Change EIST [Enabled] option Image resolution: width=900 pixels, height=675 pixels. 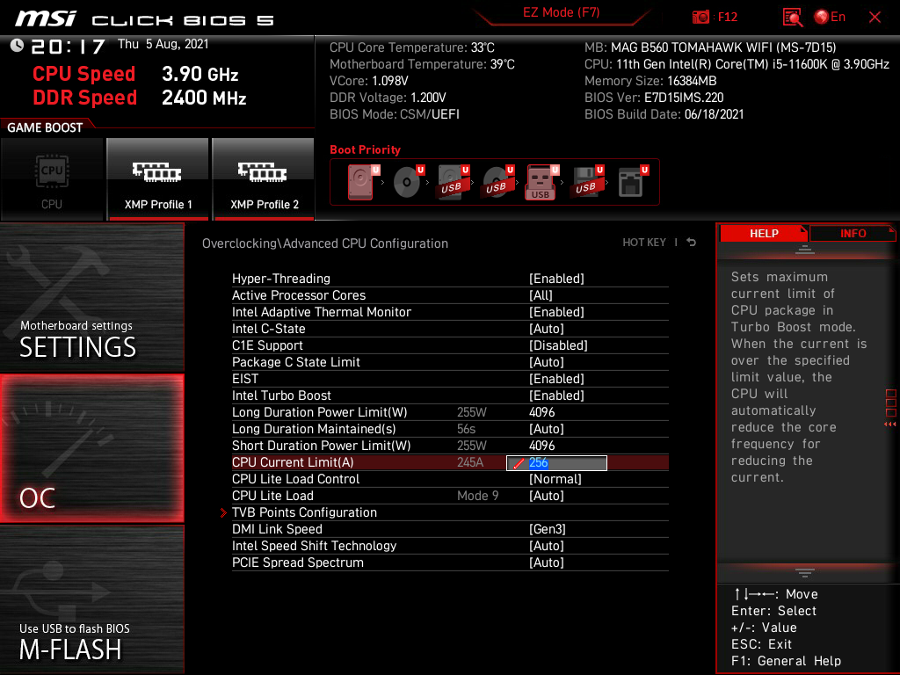[x=556, y=378]
